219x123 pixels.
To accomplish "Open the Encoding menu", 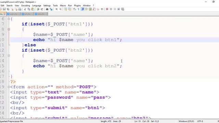I will coord(26,5).
